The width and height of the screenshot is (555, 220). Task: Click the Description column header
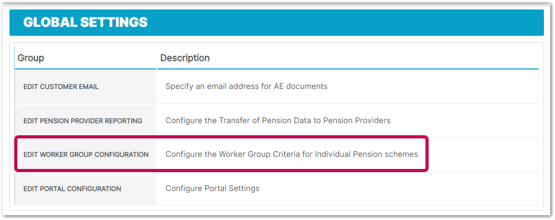pos(185,58)
